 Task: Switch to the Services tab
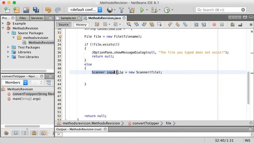(x=37, y=18)
